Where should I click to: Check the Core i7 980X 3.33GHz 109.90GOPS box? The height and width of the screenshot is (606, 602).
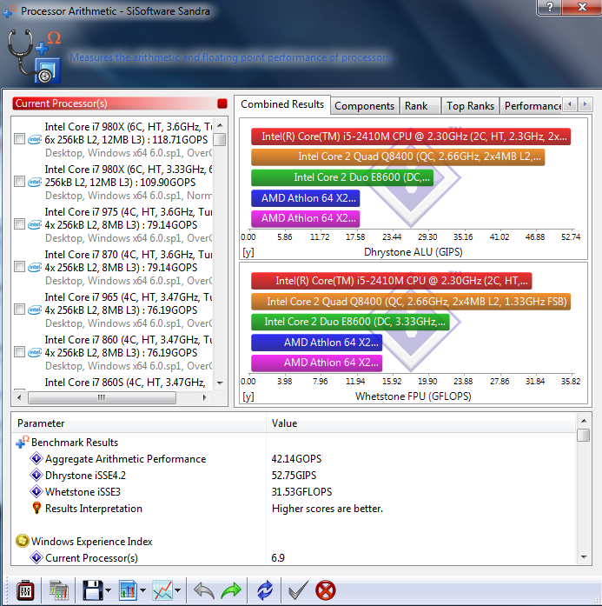(x=19, y=181)
